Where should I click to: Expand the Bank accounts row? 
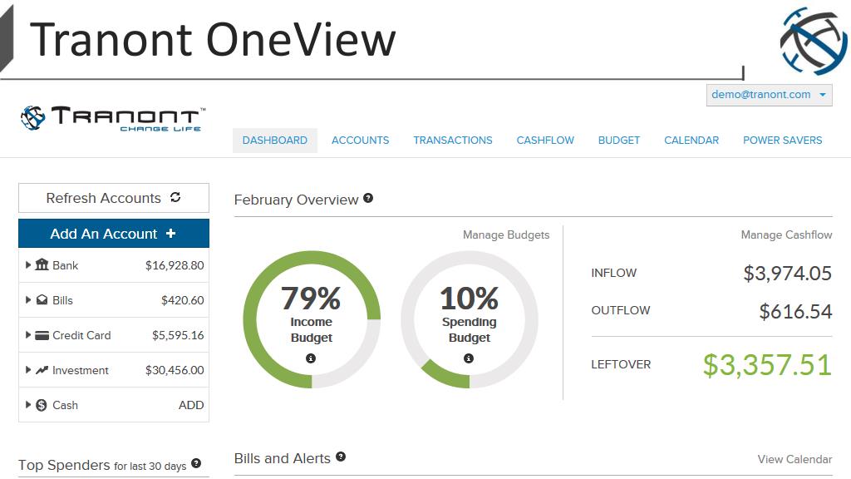pos(27,265)
